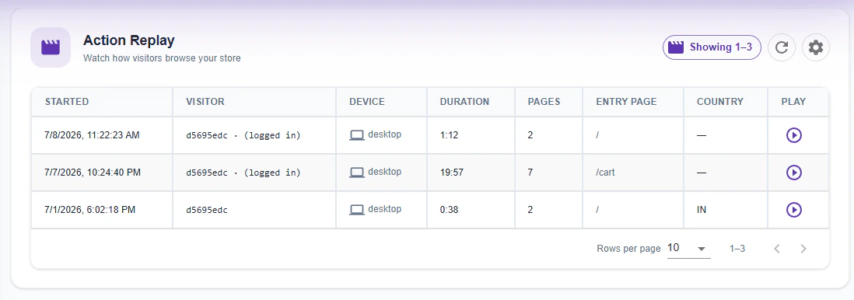
Task: Click 'Watch how visitors browse your store' subtitle
Action: coord(162,58)
